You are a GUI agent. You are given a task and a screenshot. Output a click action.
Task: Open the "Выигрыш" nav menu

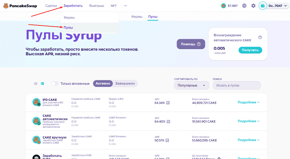coord(97,6)
